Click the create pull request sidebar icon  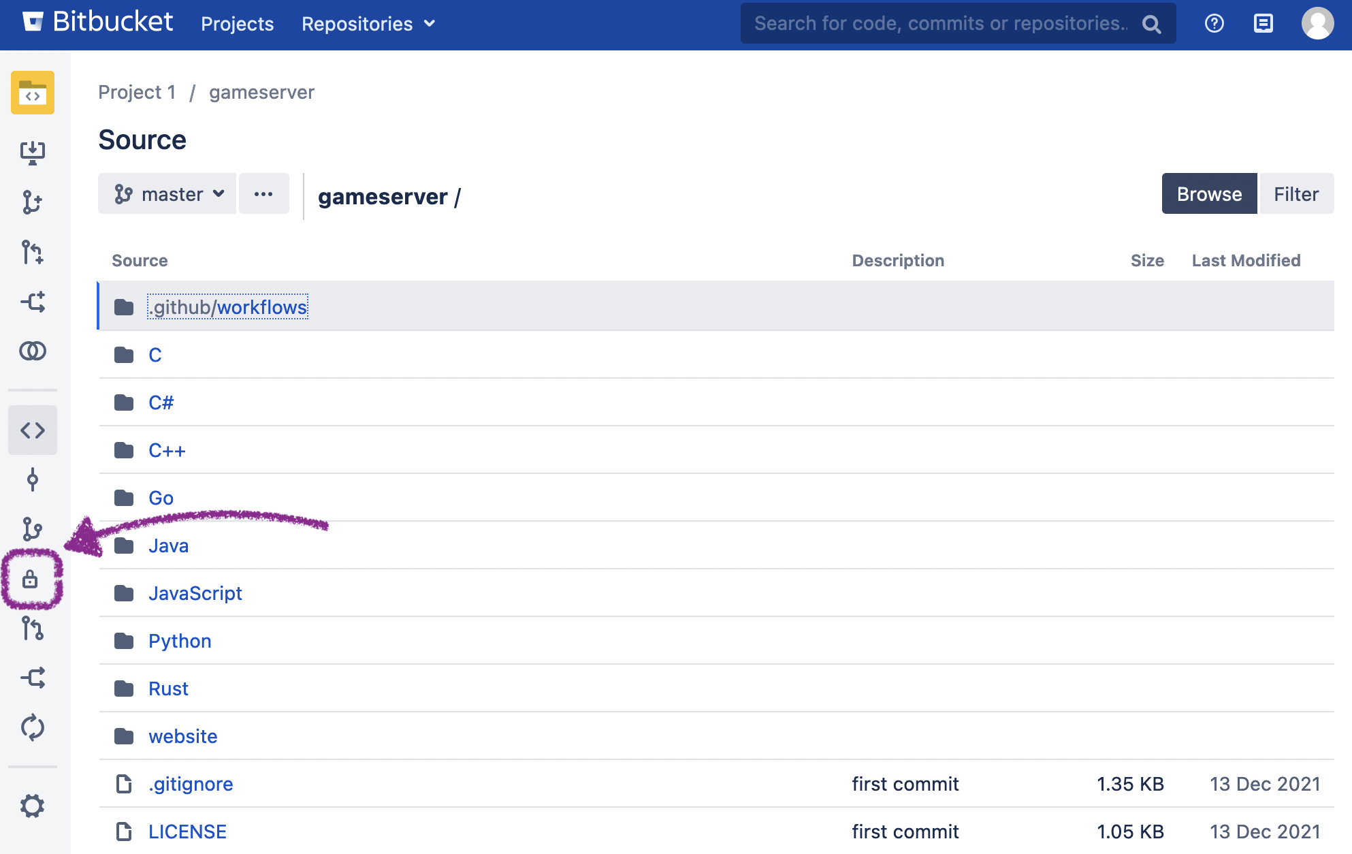(32, 252)
